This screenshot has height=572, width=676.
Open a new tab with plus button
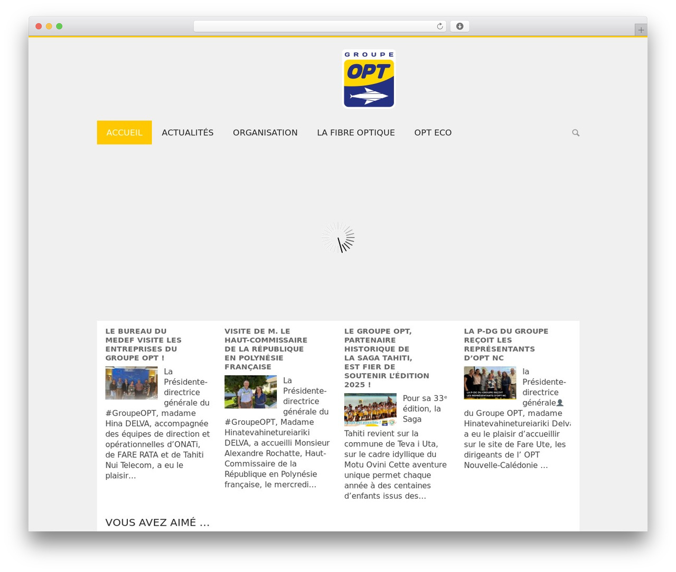click(641, 30)
